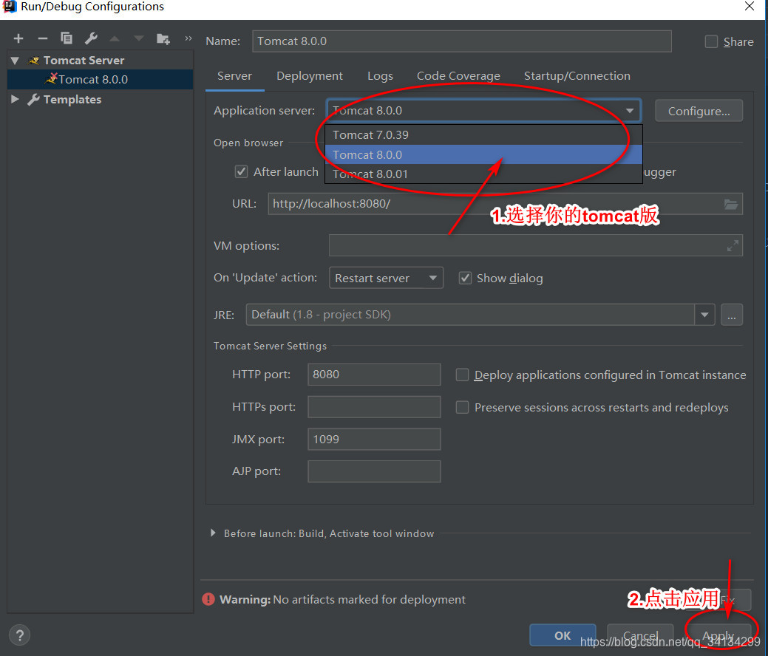
Task: Expand Before launch section
Action: point(213,533)
